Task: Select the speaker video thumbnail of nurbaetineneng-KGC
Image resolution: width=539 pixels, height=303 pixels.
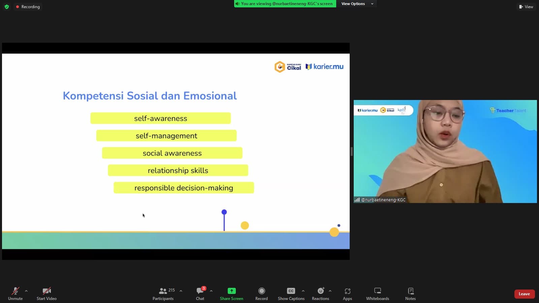Action: pos(445,151)
